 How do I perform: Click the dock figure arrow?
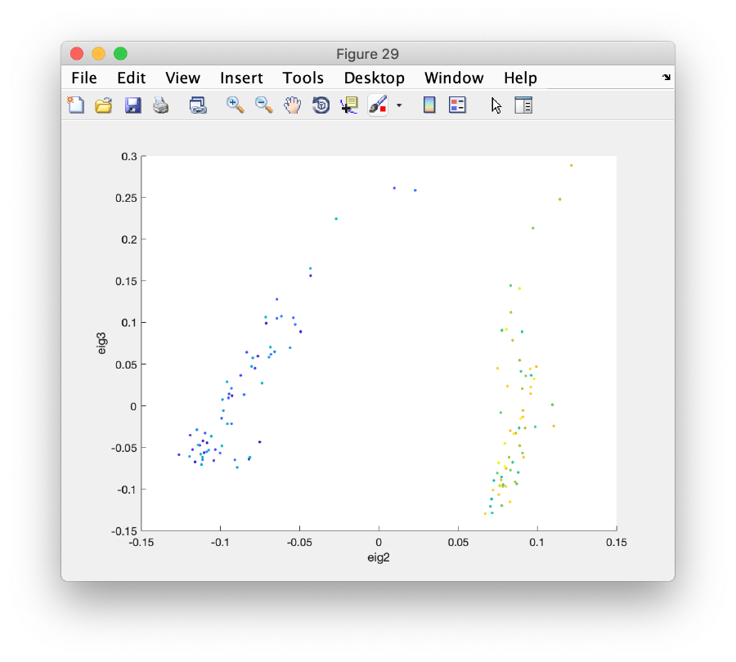(666, 78)
